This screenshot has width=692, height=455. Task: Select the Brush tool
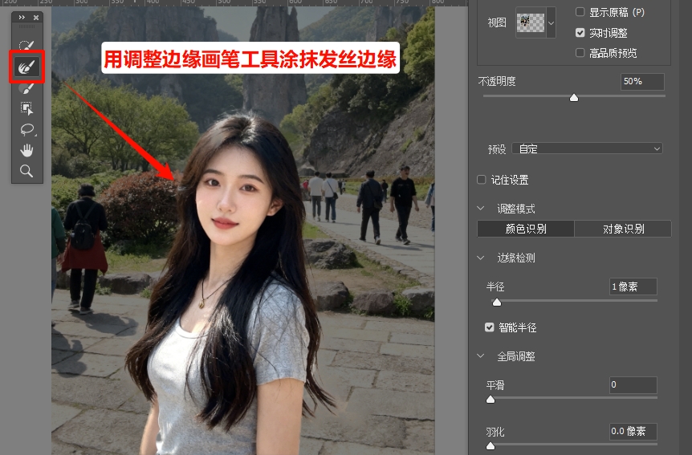tap(26, 87)
